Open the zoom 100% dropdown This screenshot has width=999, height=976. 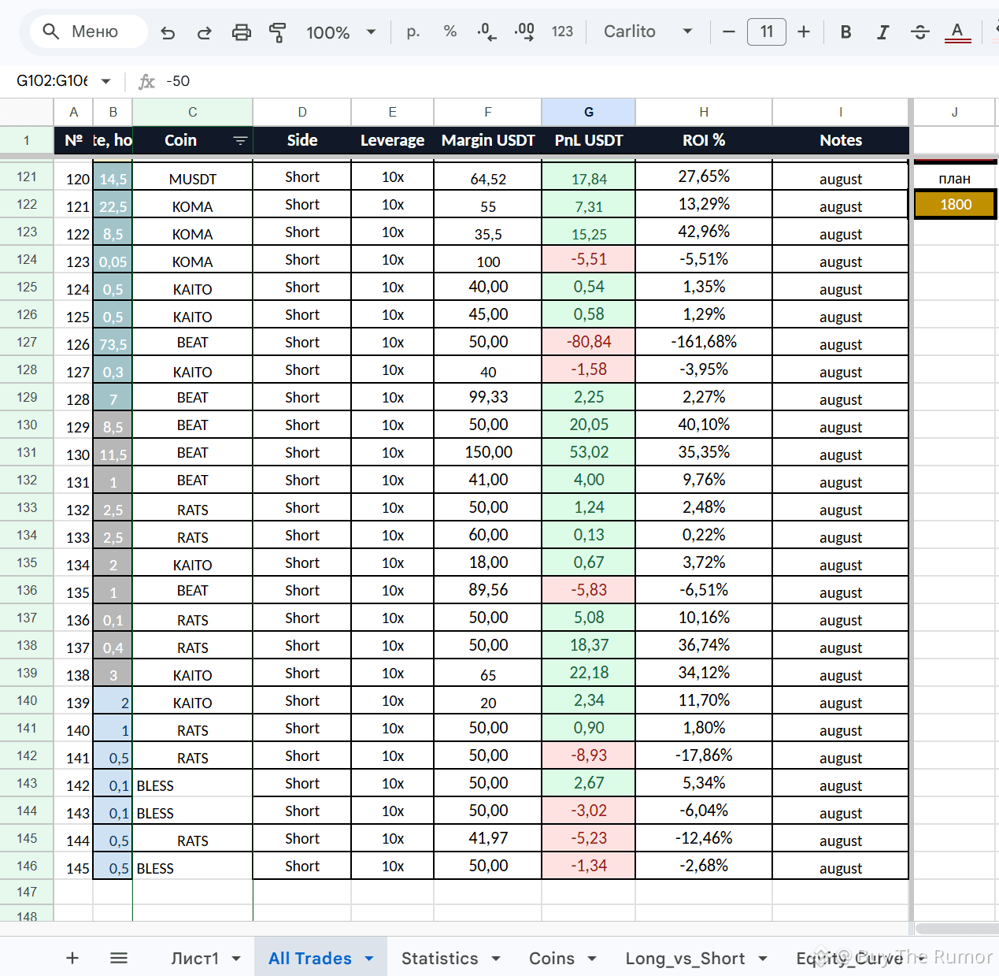pos(342,32)
